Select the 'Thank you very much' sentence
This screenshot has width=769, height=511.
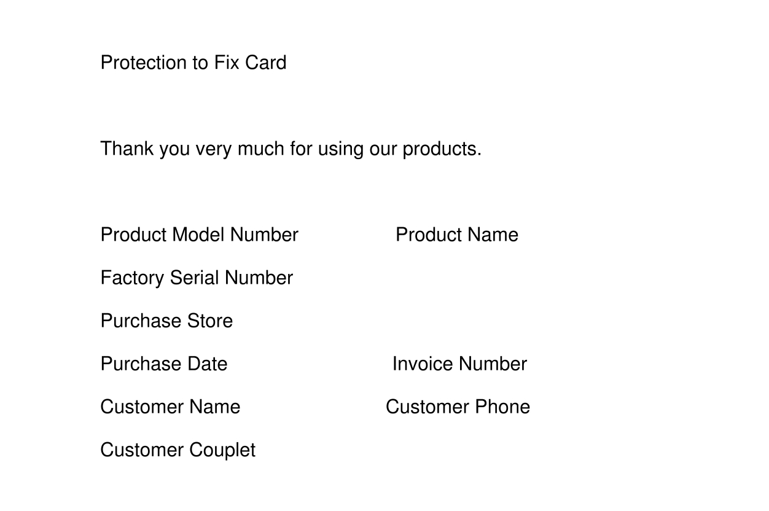coord(291,149)
